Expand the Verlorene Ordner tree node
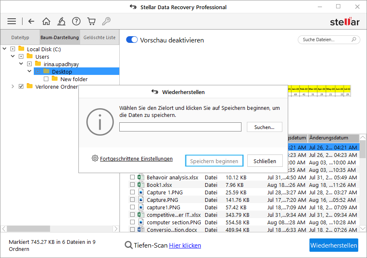The height and width of the screenshot is (258, 367). click(13, 87)
